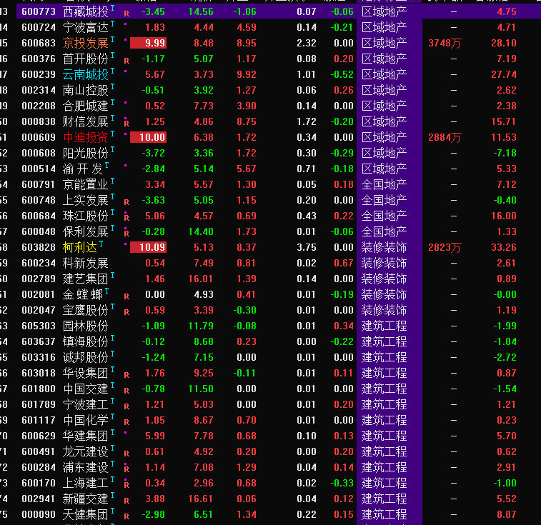541x525 pixels.
Task: Click the 2823万 amount in 柯利达 row
Action: tap(445, 247)
